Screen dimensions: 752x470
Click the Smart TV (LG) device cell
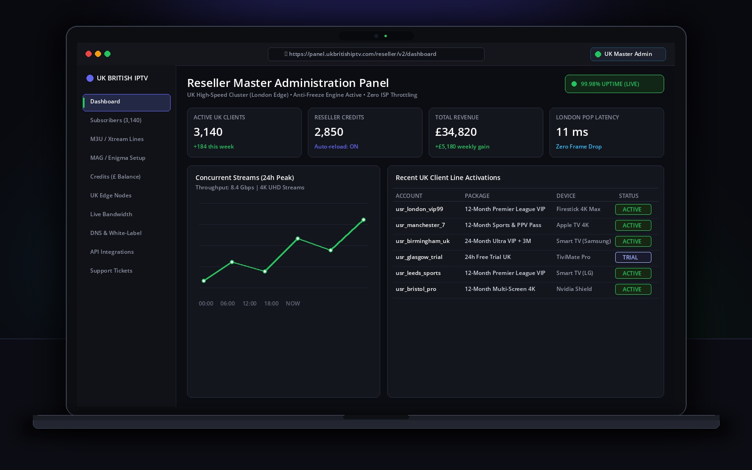click(575, 273)
